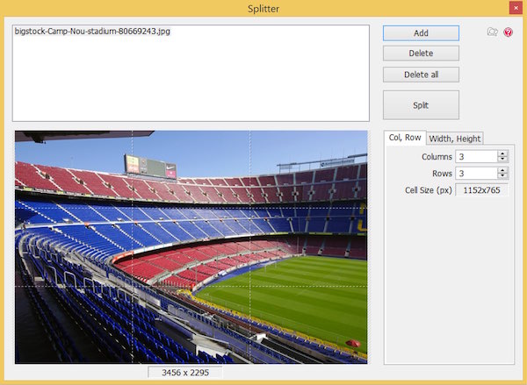
Task: Increase Columns value with up arrow
Action: coord(502,153)
